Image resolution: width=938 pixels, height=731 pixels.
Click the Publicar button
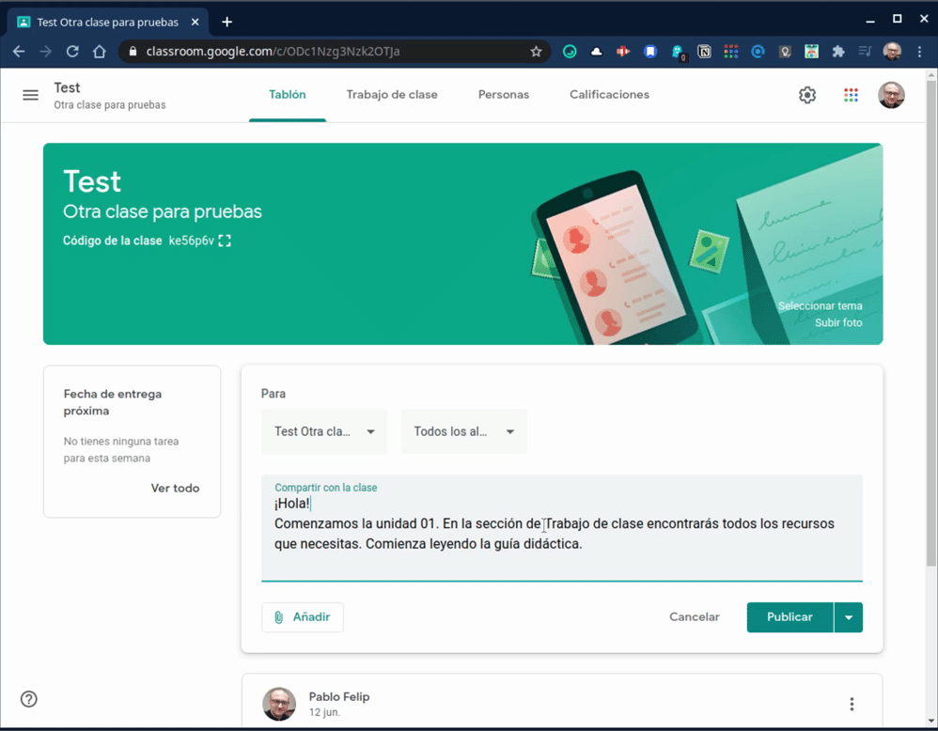point(789,617)
